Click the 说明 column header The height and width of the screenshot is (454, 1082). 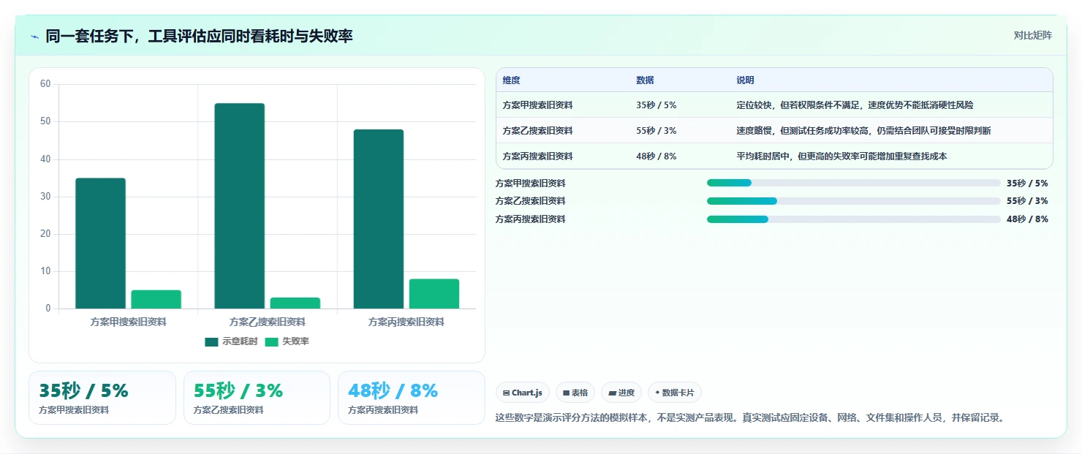pyautogui.click(x=745, y=80)
